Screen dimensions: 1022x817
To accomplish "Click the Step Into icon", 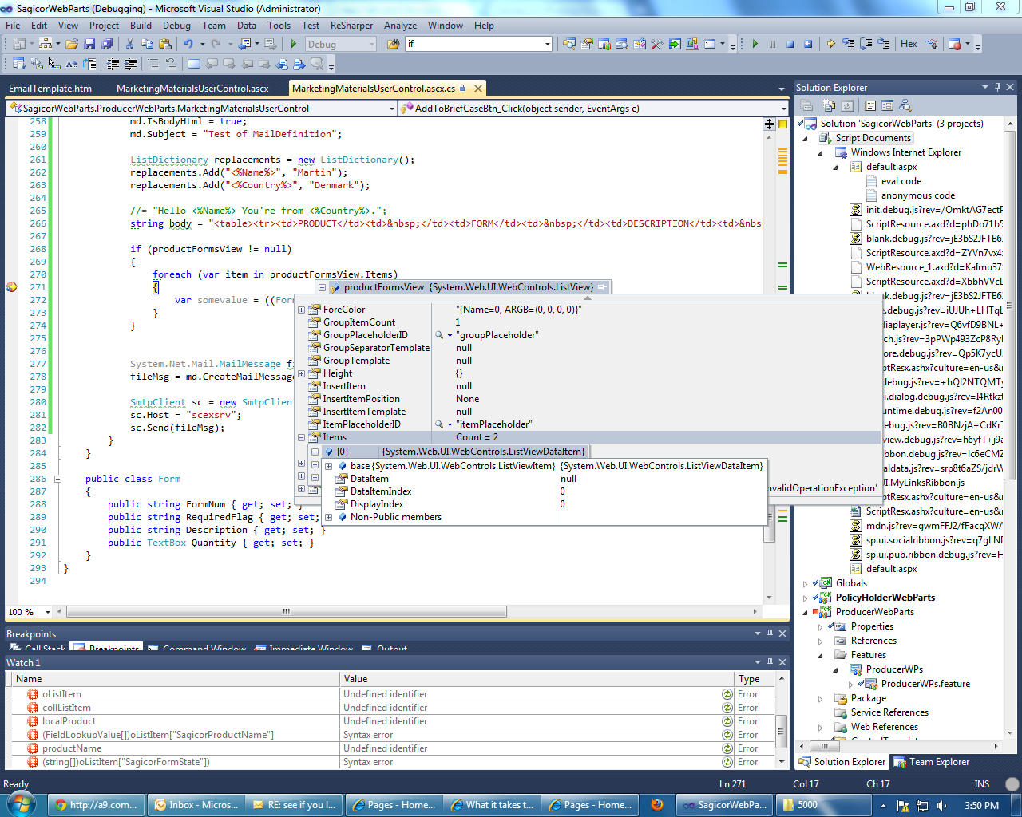I will point(848,44).
